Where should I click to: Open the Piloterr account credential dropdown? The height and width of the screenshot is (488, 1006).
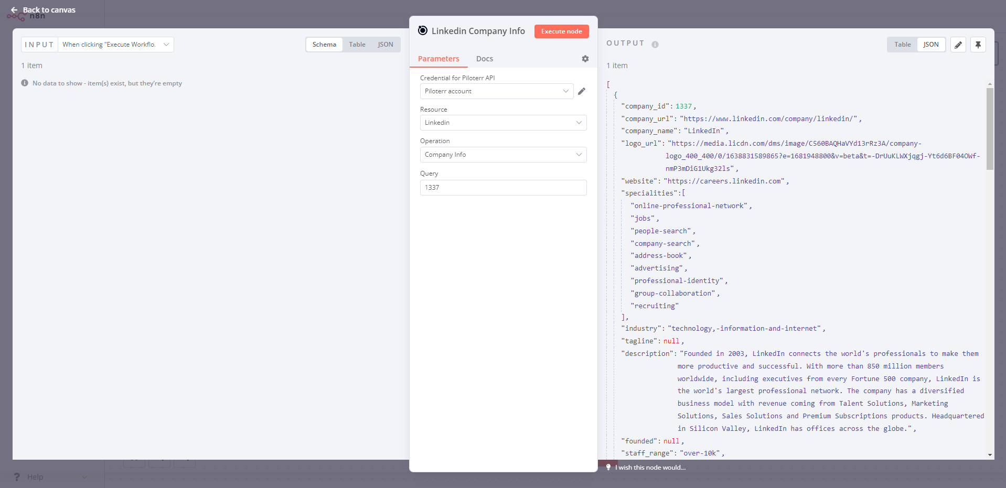(x=497, y=91)
